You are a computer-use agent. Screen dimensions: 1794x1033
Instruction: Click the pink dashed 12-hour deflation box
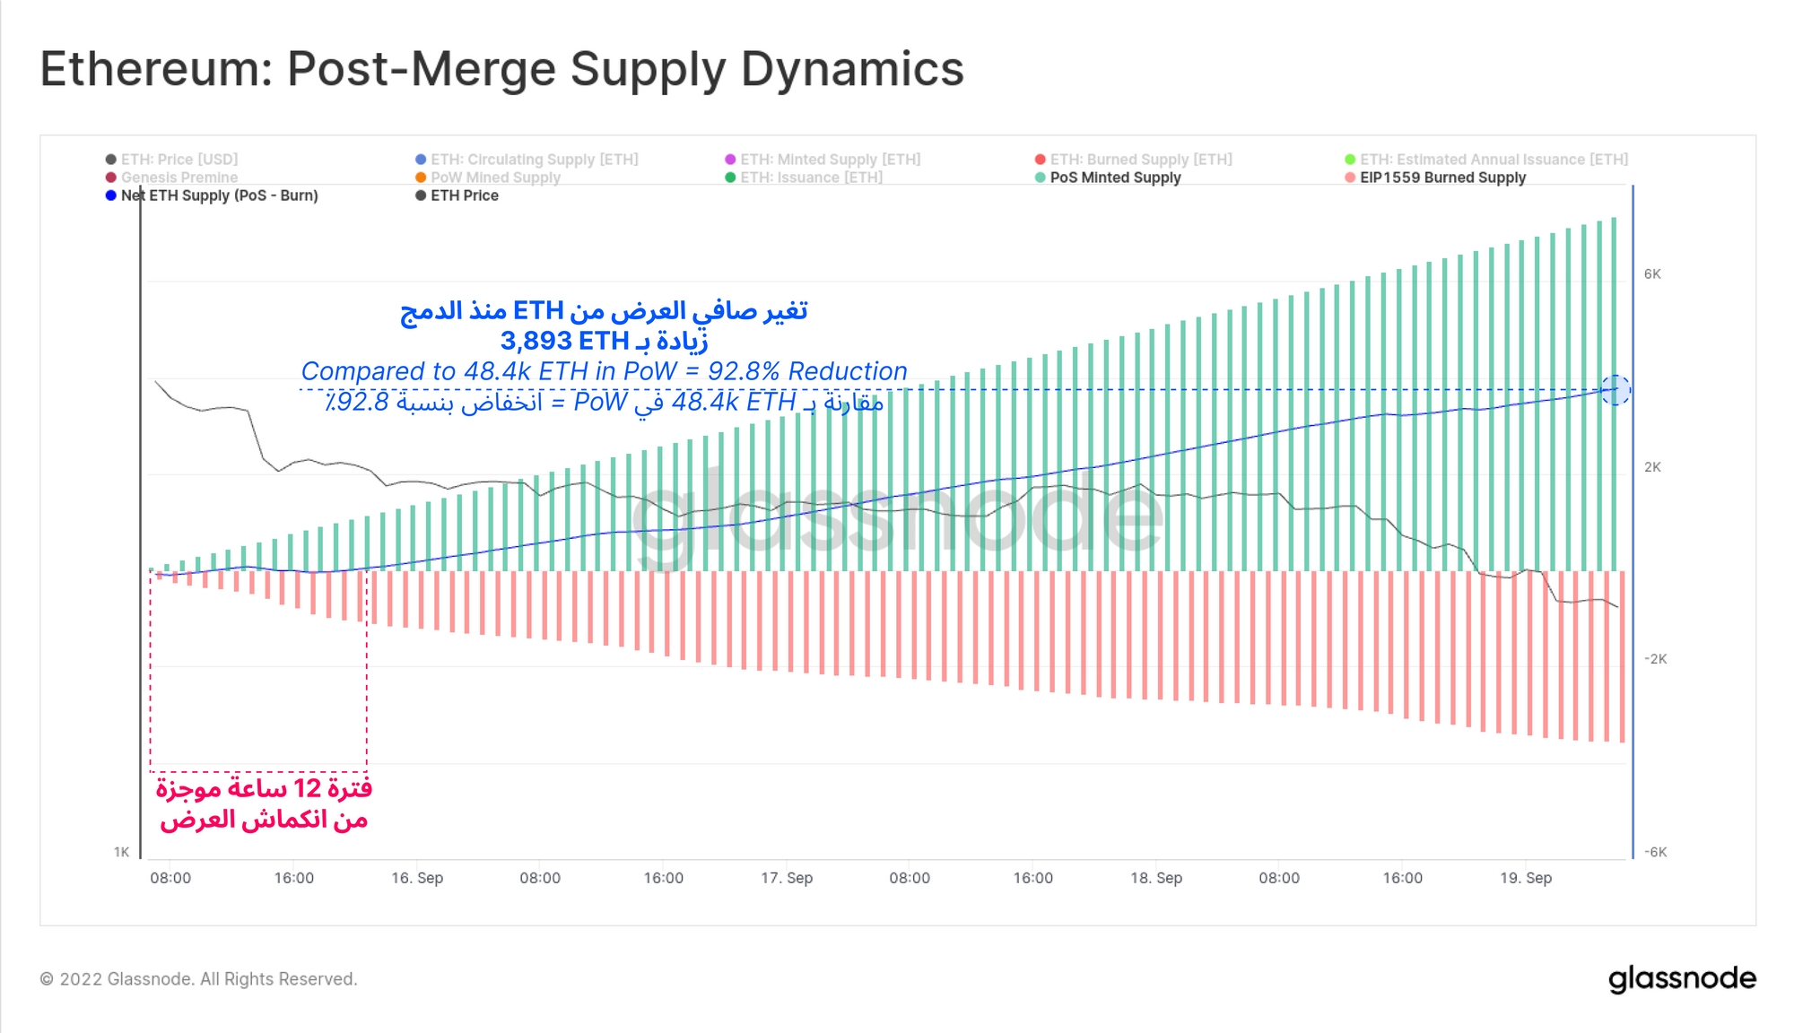tap(258, 673)
